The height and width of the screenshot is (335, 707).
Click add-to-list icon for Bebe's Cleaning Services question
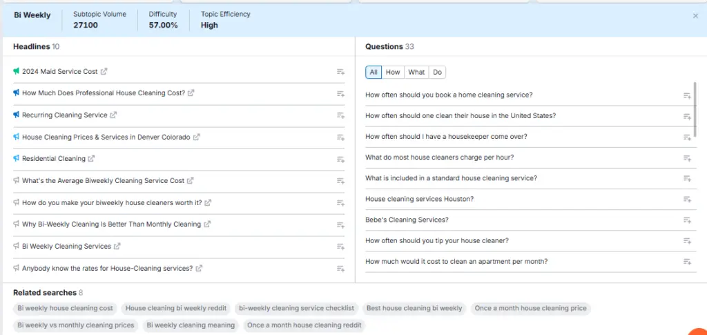tap(686, 220)
